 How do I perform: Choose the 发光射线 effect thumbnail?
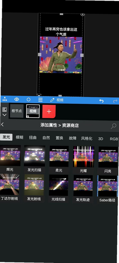(34, 185)
